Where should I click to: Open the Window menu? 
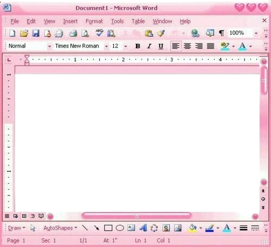pyautogui.click(x=162, y=21)
